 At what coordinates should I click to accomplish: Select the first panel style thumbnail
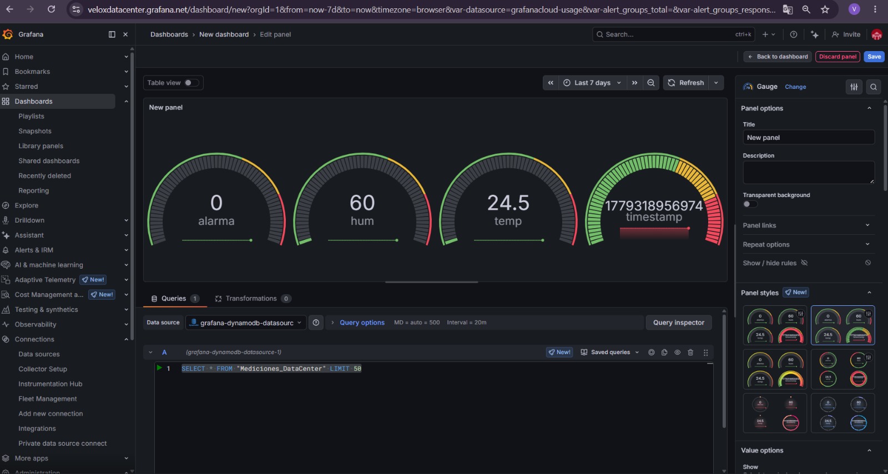coord(775,326)
